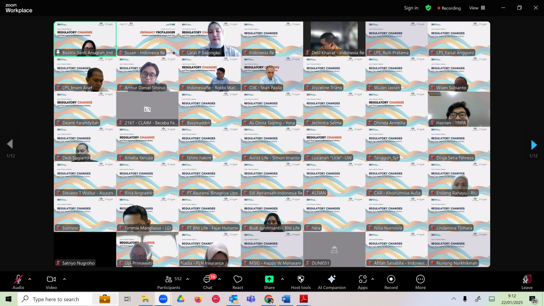The height and width of the screenshot is (306, 544).
Task: Select Hasnan - TRIPA video thumbnail
Action: click(459, 109)
